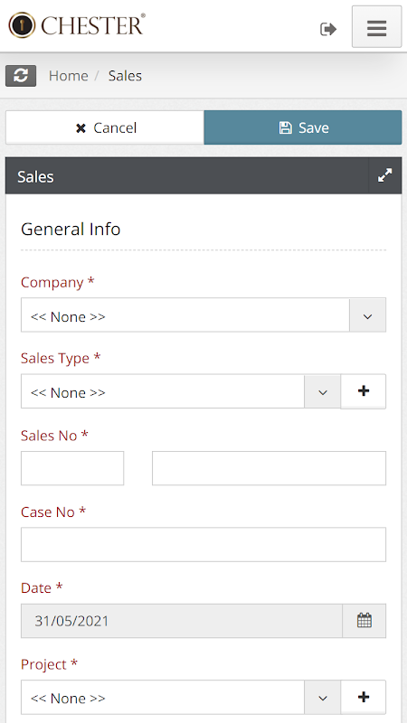This screenshot has width=407, height=723.
Task: Click the Sales No prefix field
Action: [x=72, y=468]
